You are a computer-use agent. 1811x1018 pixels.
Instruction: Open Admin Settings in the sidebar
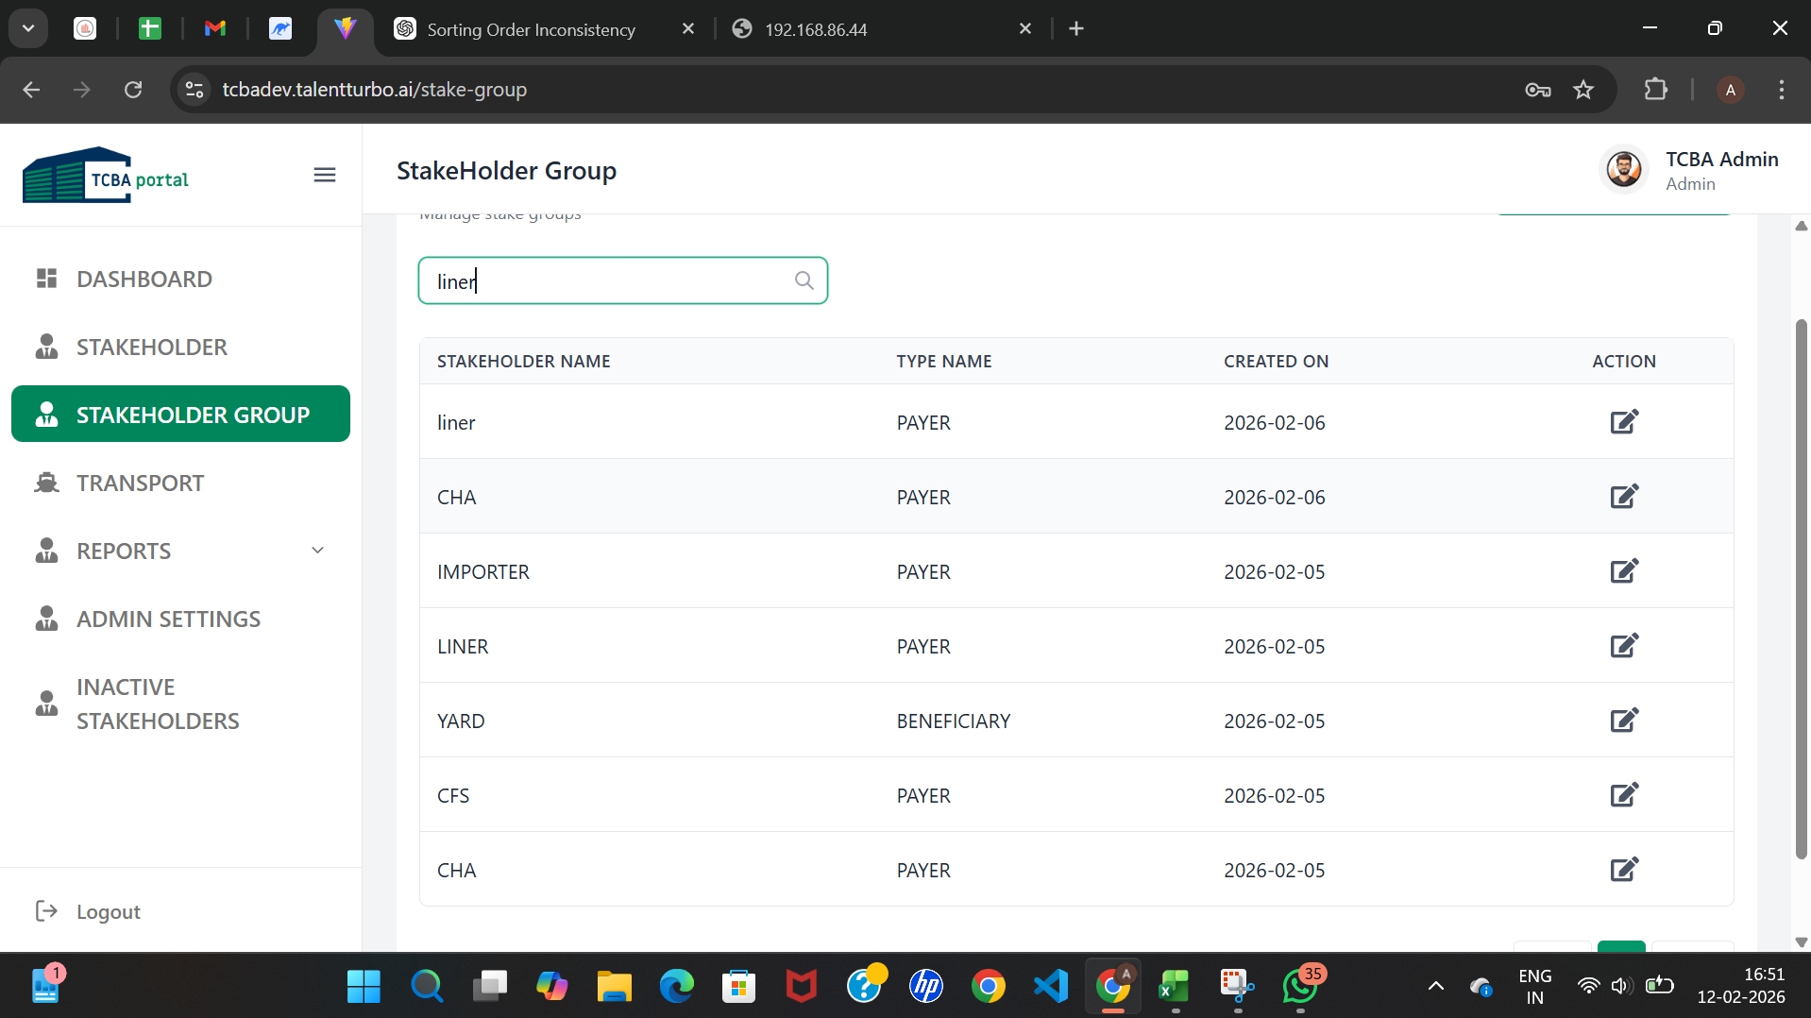(x=180, y=619)
